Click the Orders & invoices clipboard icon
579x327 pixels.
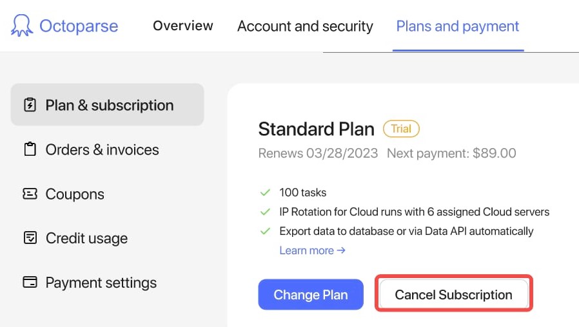point(30,149)
